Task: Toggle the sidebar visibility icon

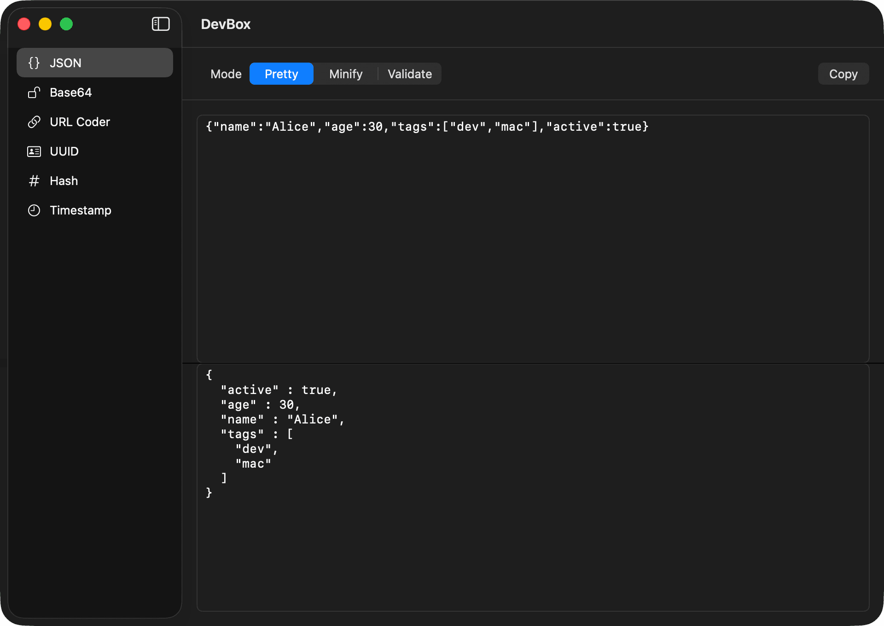Action: coord(161,24)
